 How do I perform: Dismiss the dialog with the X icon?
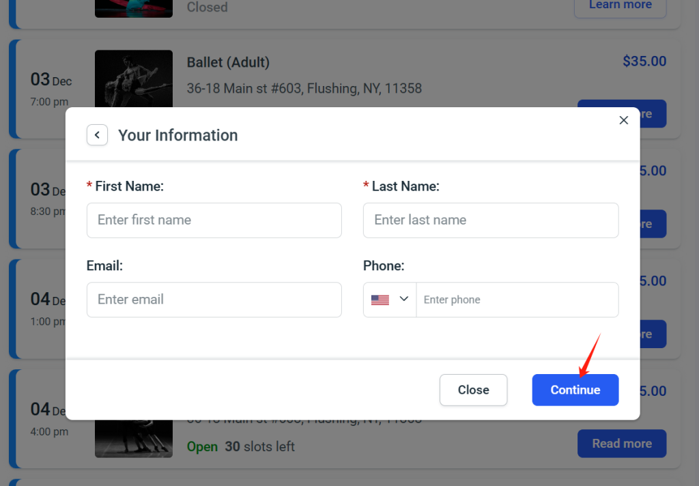pos(623,120)
